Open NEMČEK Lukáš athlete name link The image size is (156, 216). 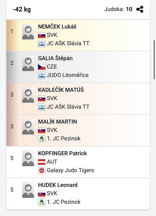pyautogui.click(x=57, y=26)
